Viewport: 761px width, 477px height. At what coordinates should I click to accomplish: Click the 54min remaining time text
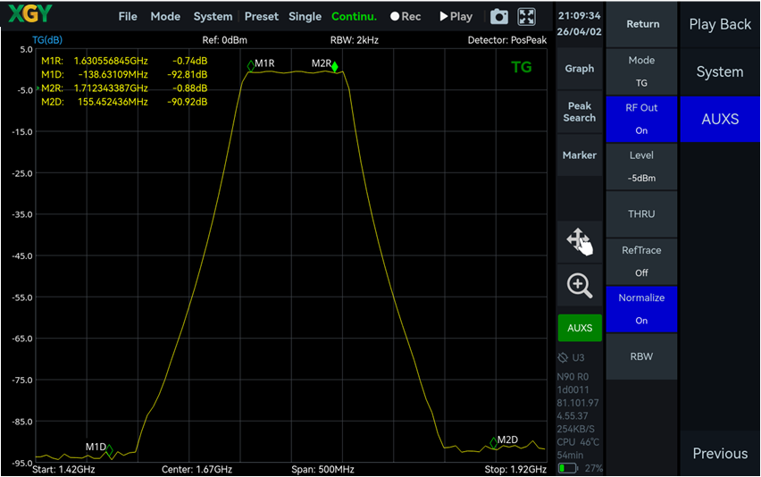click(570, 456)
